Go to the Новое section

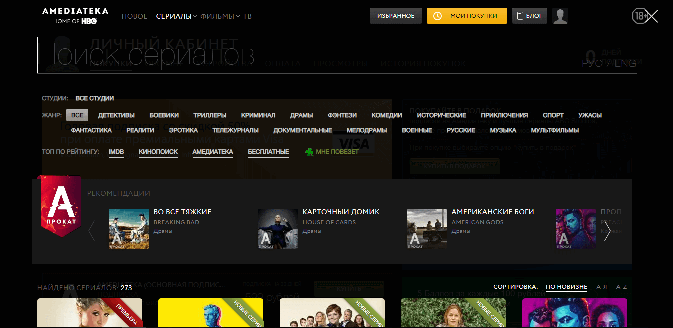pos(134,16)
